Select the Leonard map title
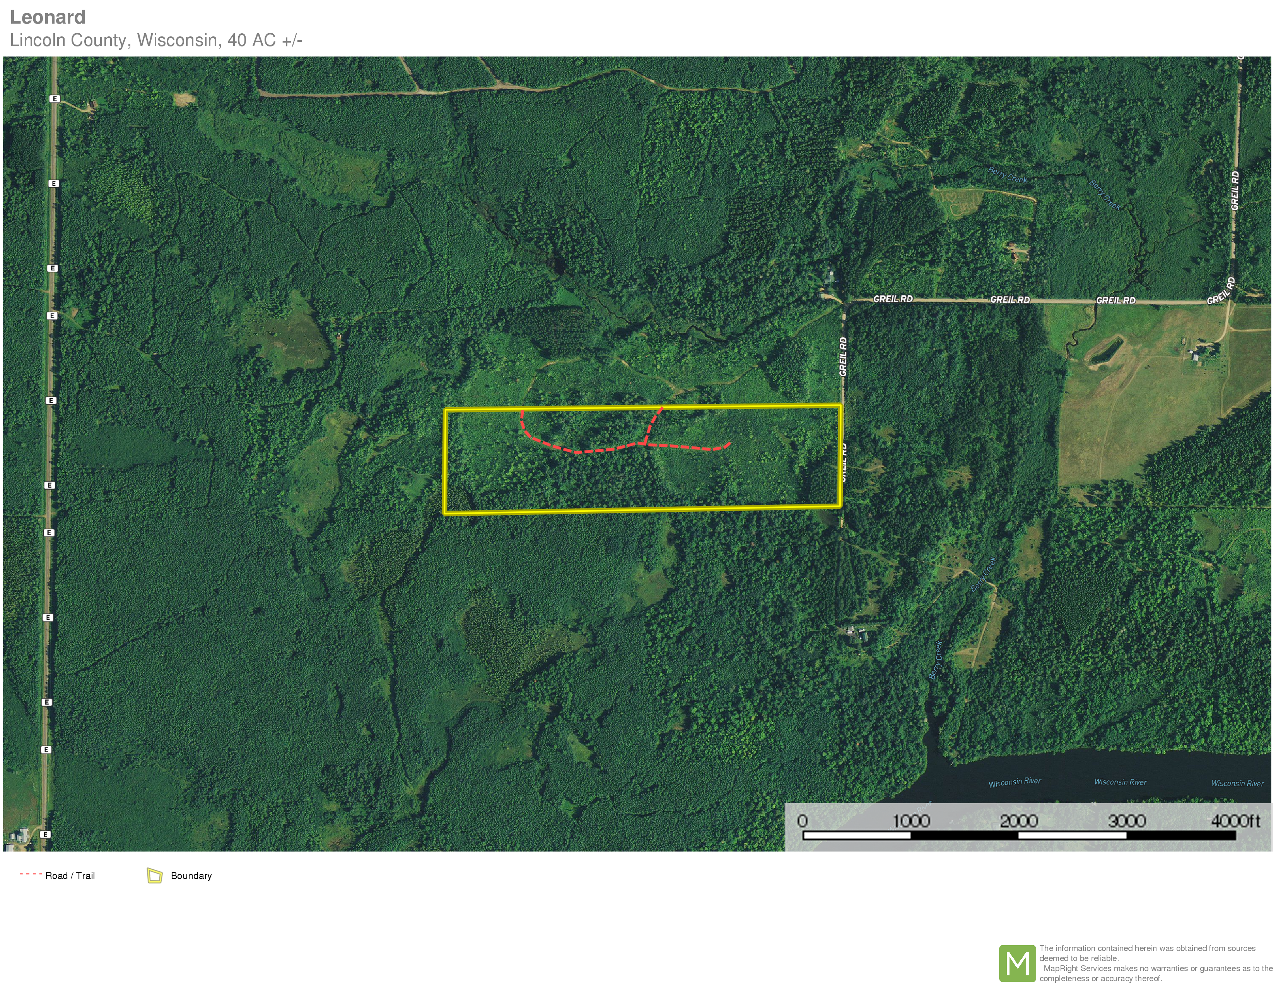Viewport: 1276px width, 987px height. tap(47, 17)
